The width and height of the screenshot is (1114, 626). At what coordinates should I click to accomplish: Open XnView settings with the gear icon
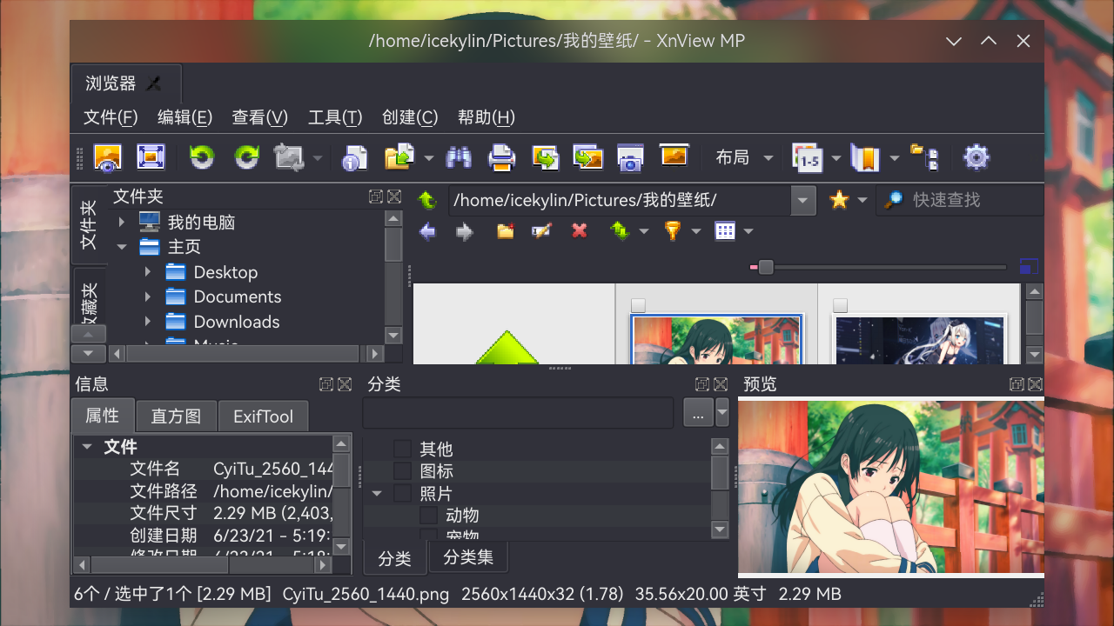(976, 156)
